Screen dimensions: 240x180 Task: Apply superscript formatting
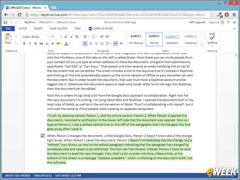coord(52,43)
